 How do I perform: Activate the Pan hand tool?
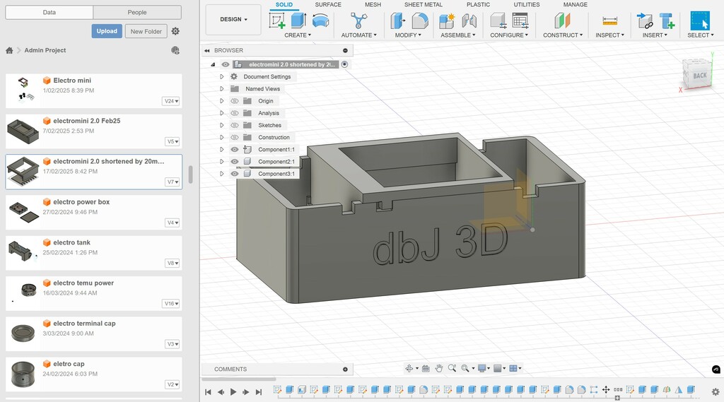point(439,368)
